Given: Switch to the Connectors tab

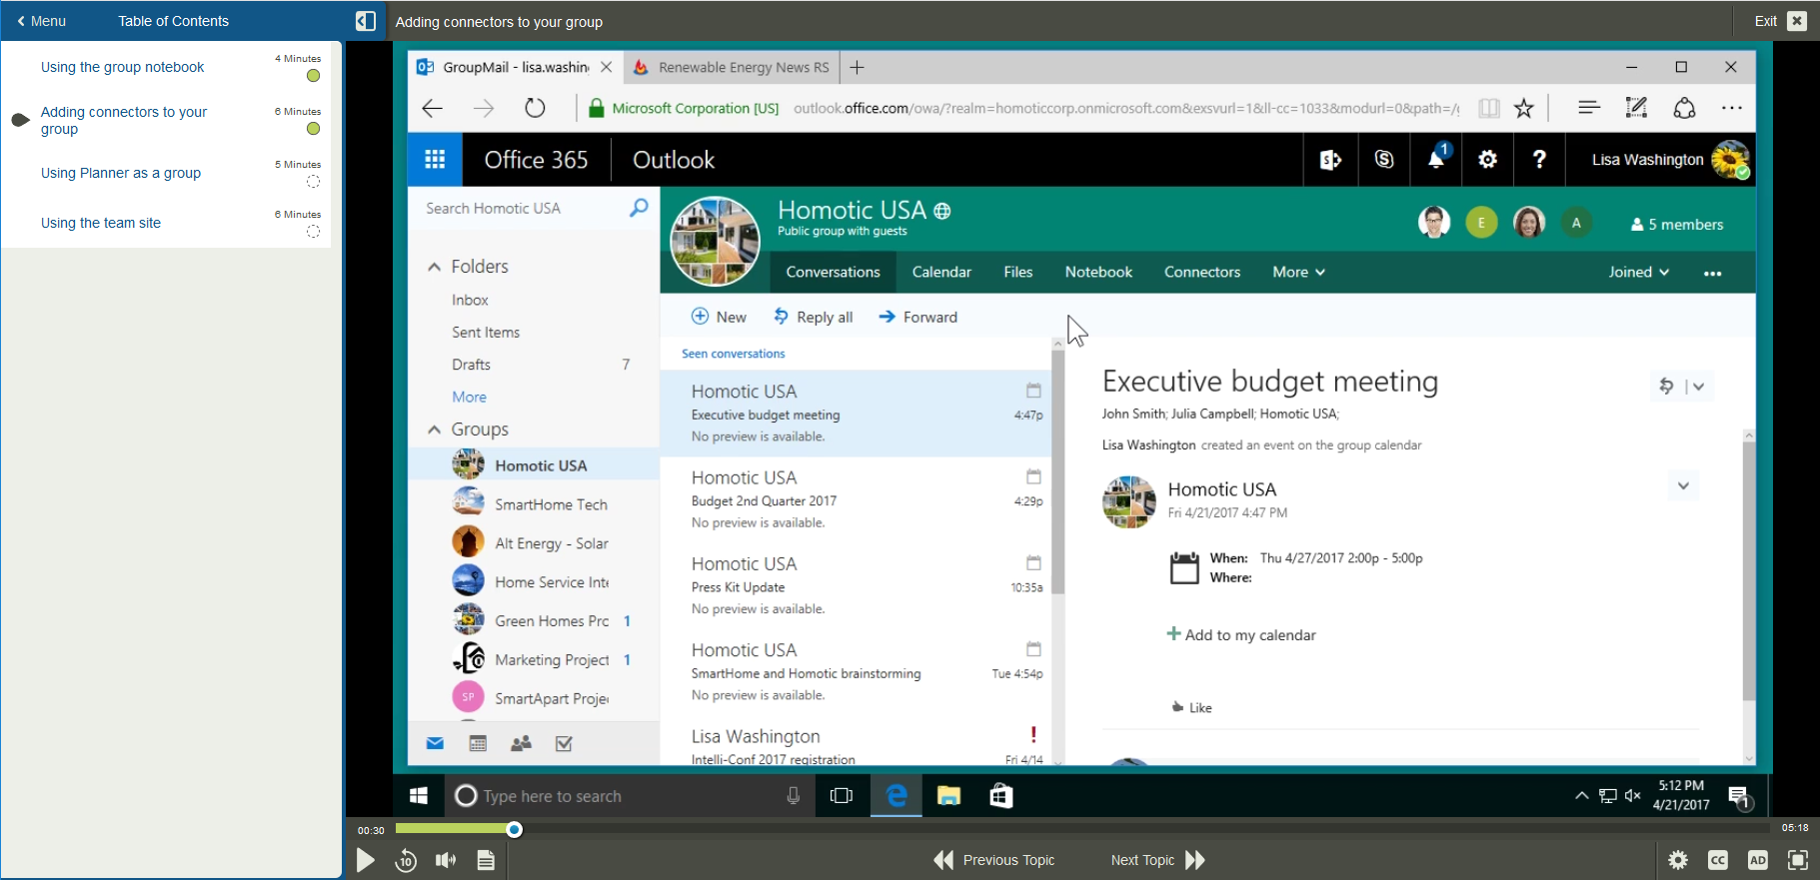Looking at the screenshot, I should point(1201,272).
